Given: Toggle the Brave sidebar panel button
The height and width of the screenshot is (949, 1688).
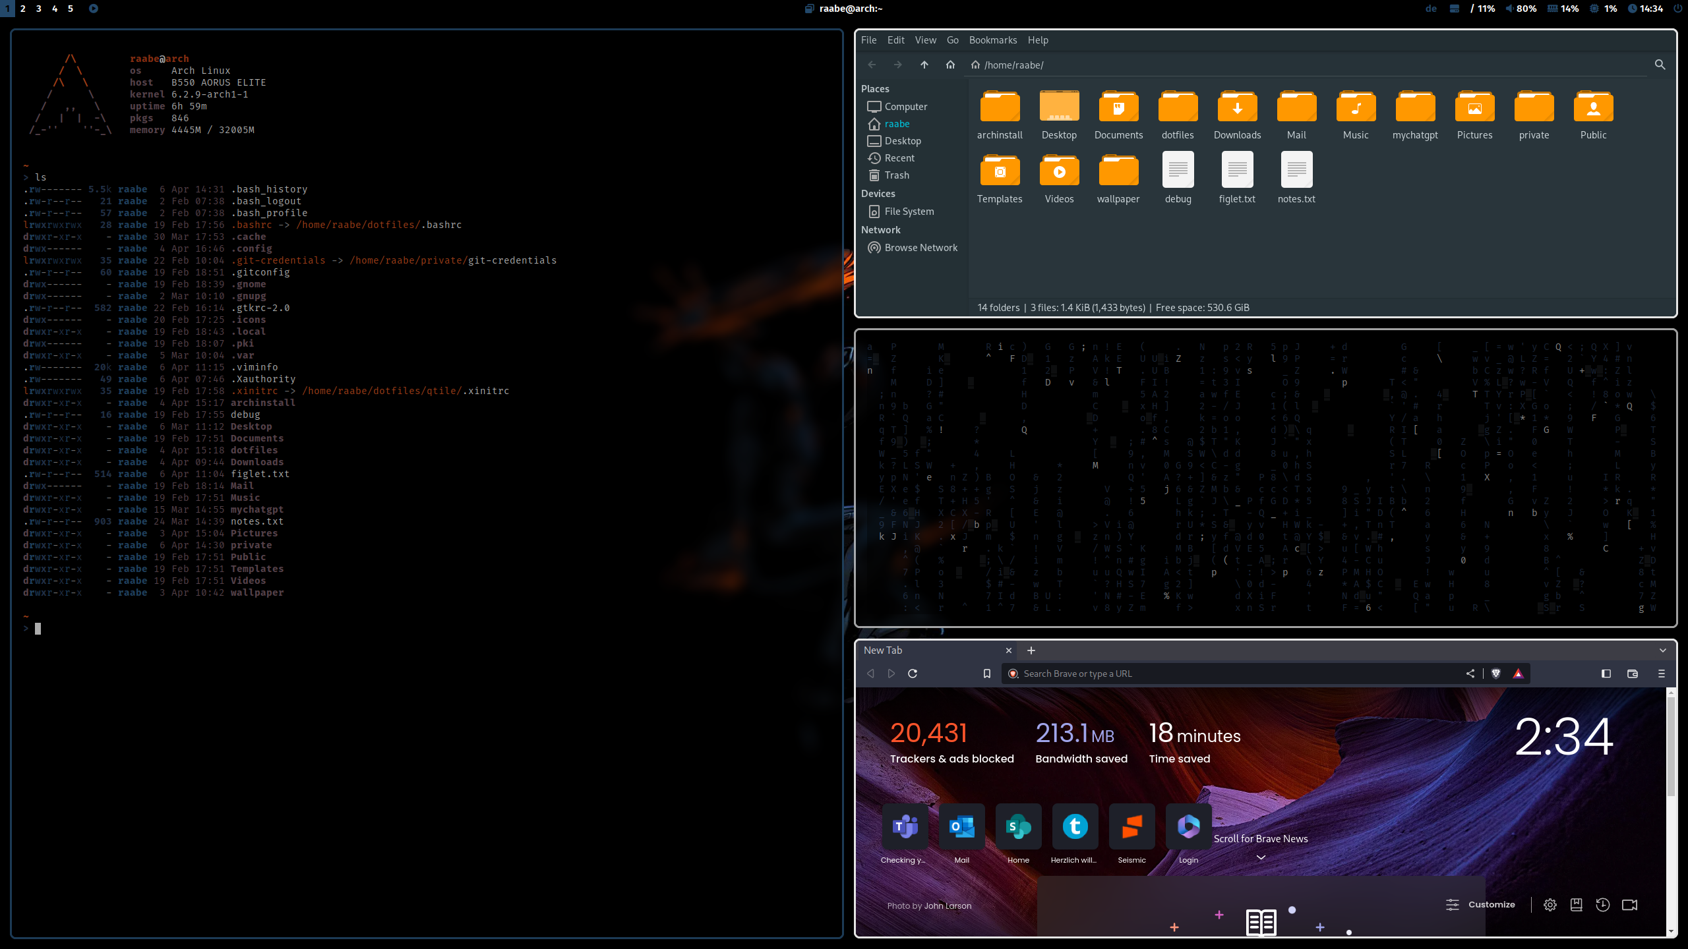Looking at the screenshot, I should click(1606, 674).
